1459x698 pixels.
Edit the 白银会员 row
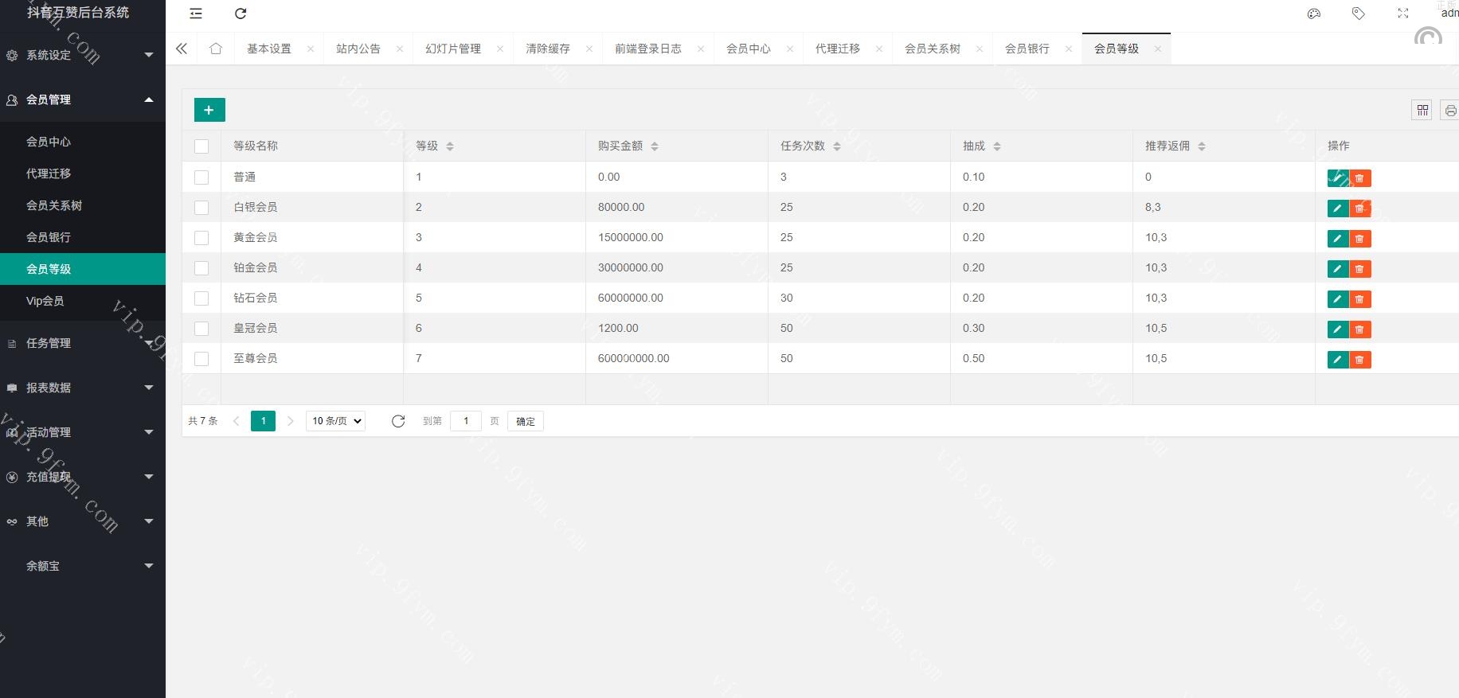pyautogui.click(x=1337, y=209)
